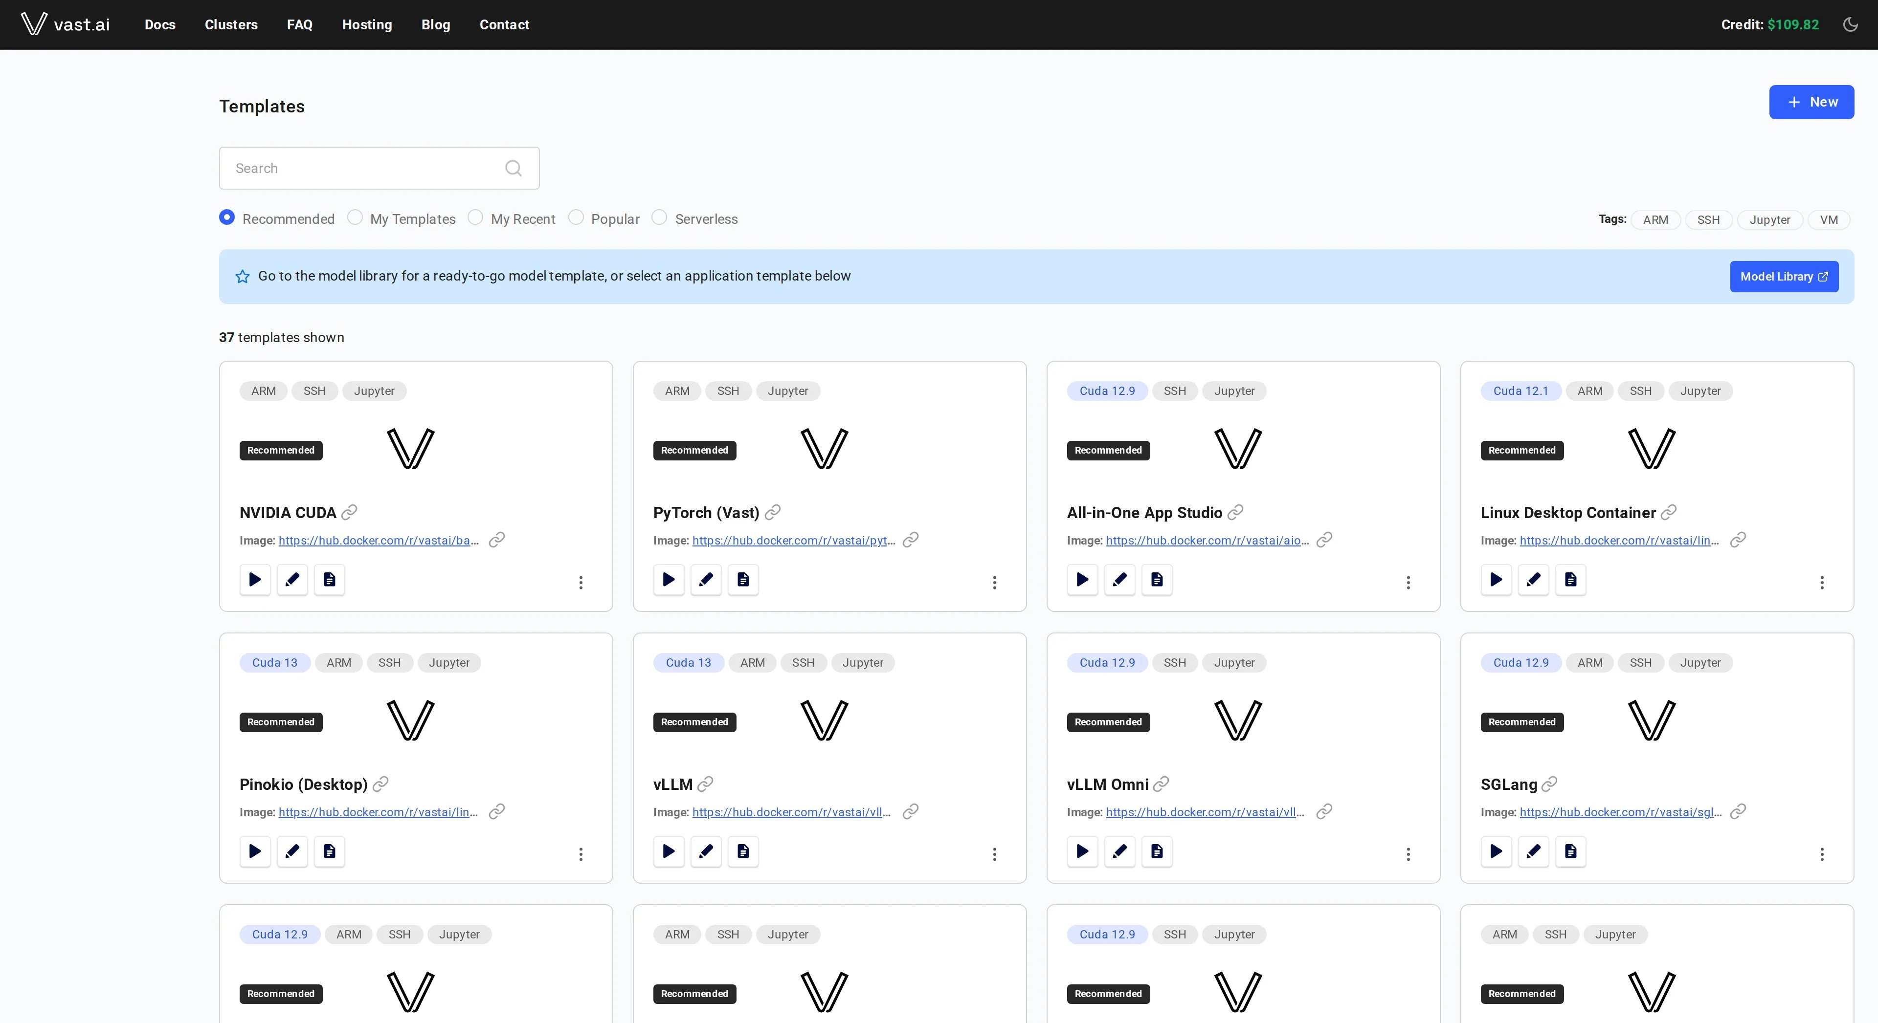Edit the NVIDIA CUDA template
The width and height of the screenshot is (1878, 1023).
pos(292,580)
